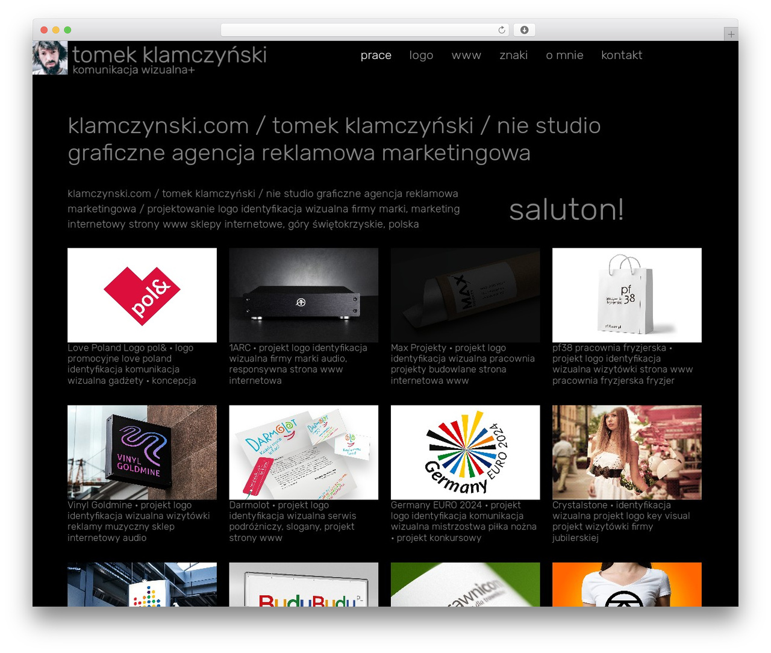Open the 'znaki' menu link
This screenshot has width=771, height=653.
(513, 55)
